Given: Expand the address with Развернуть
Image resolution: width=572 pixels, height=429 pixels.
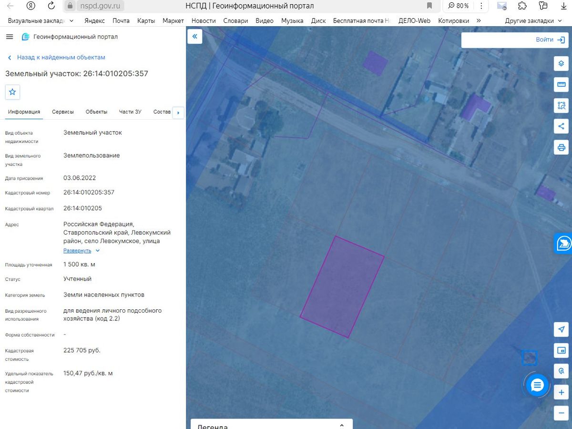Looking at the screenshot, I should click(x=82, y=251).
